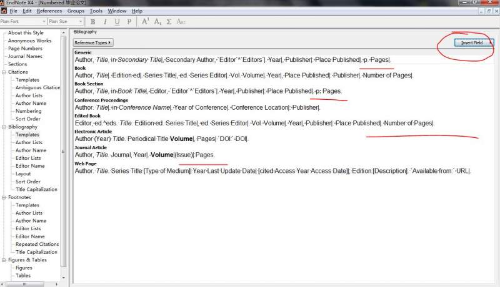The width and height of the screenshot is (500, 287).
Task: Select Repeated Citations under Footnotes
Action: (x=37, y=245)
